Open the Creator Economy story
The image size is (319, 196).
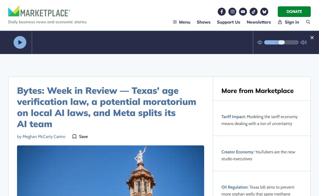point(258,155)
